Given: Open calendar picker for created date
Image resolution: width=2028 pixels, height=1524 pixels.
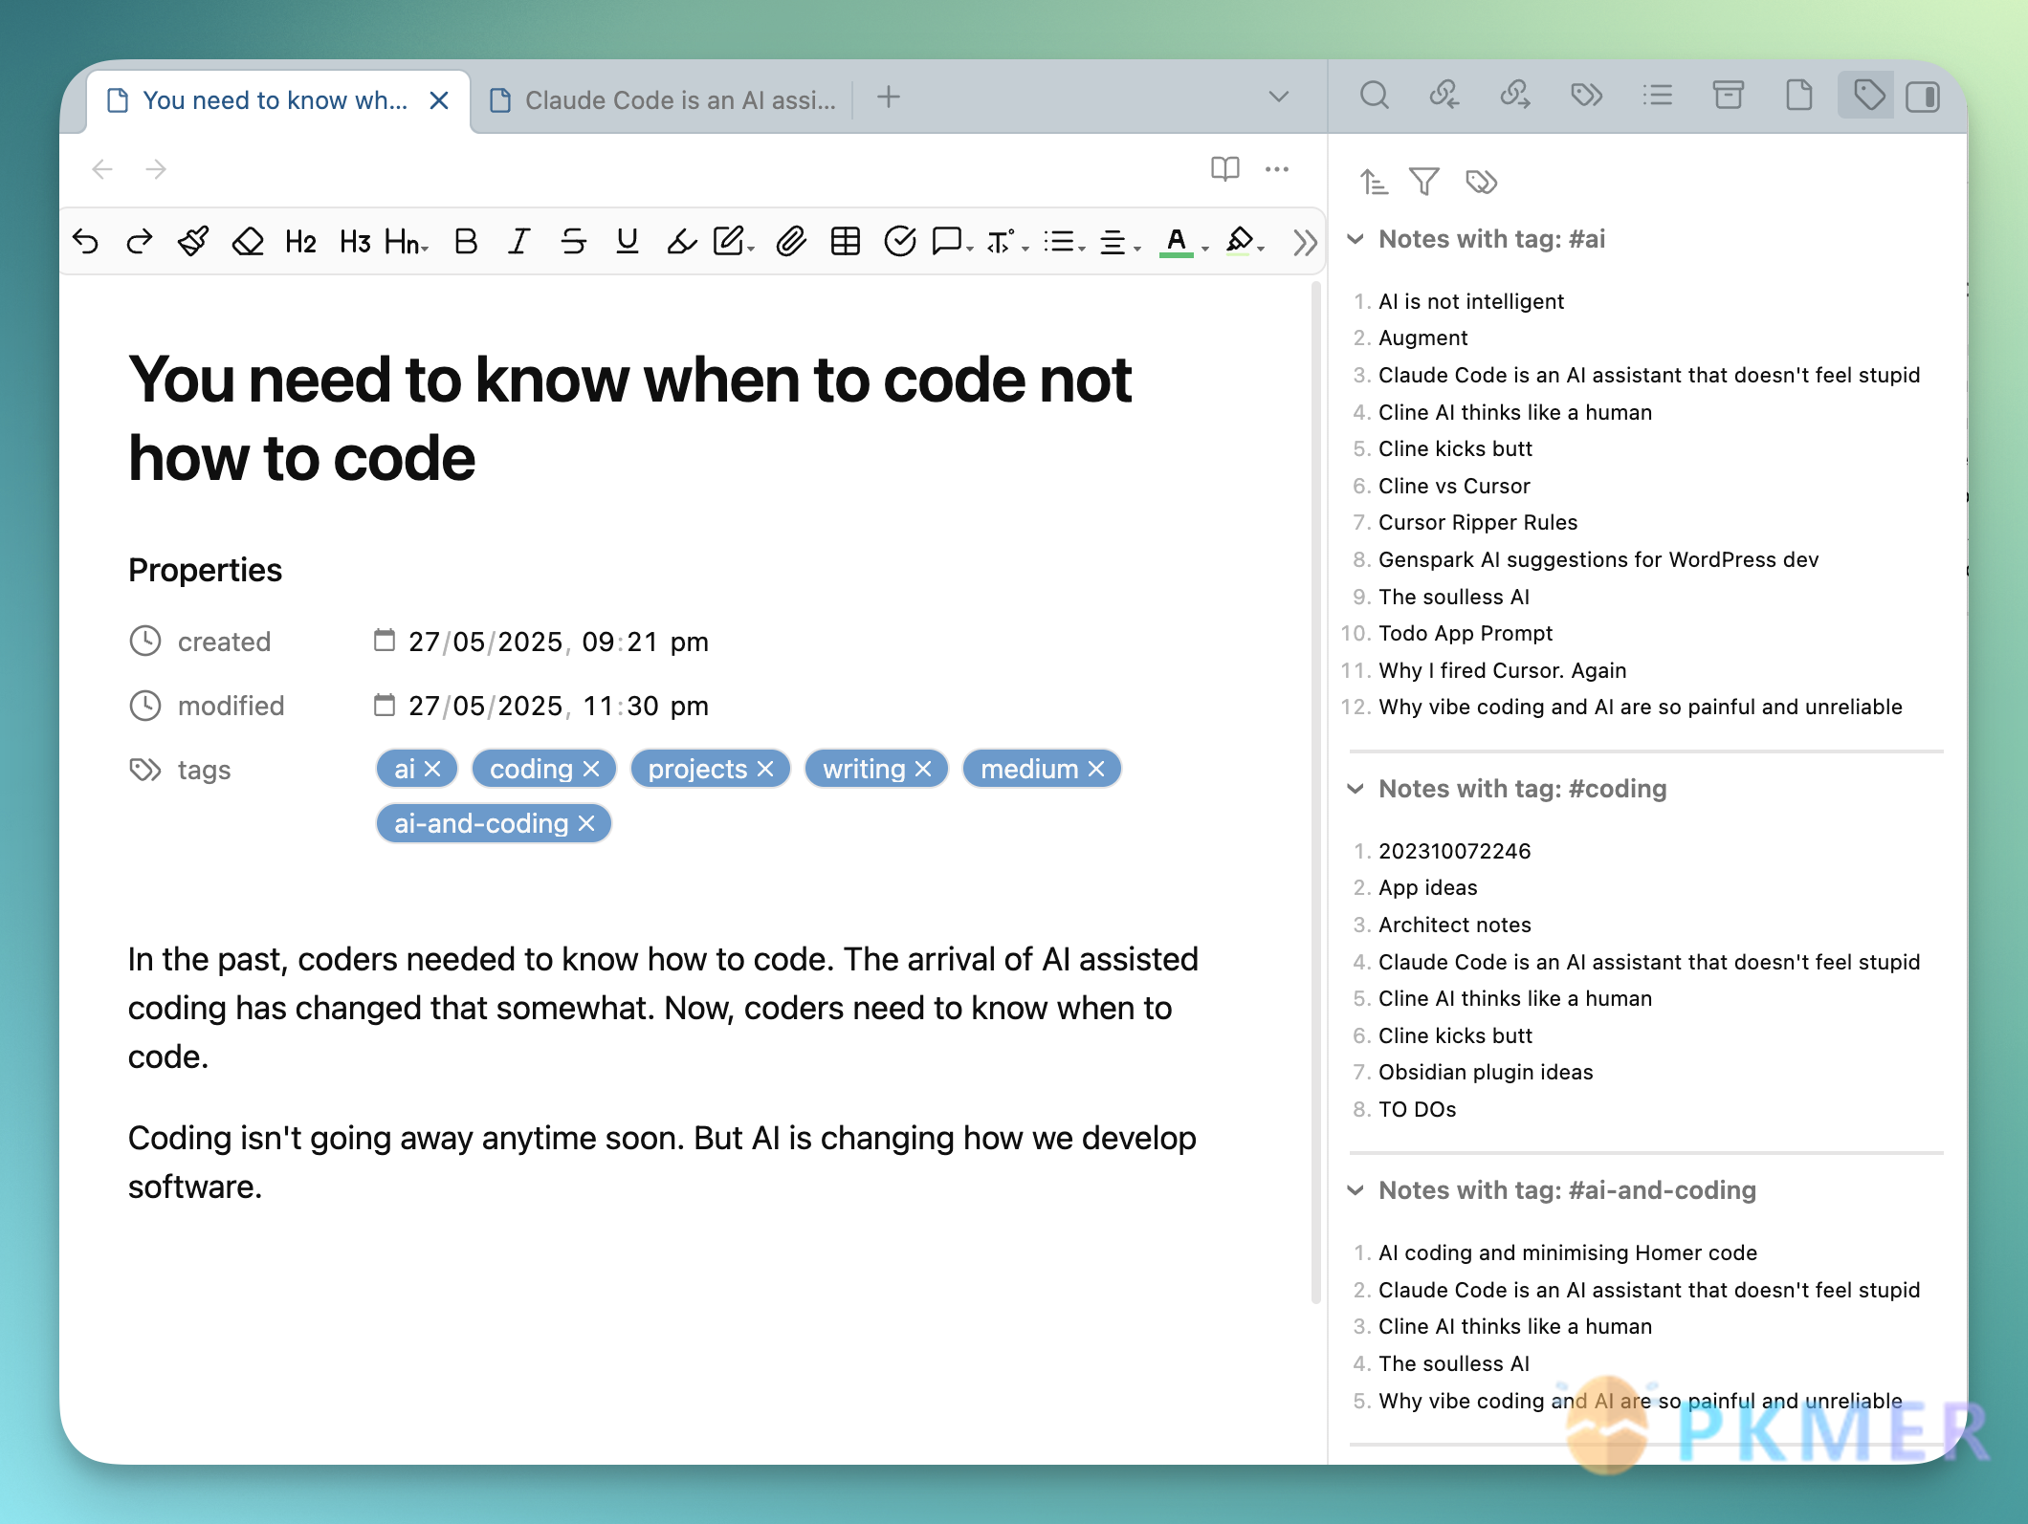Looking at the screenshot, I should [384, 641].
